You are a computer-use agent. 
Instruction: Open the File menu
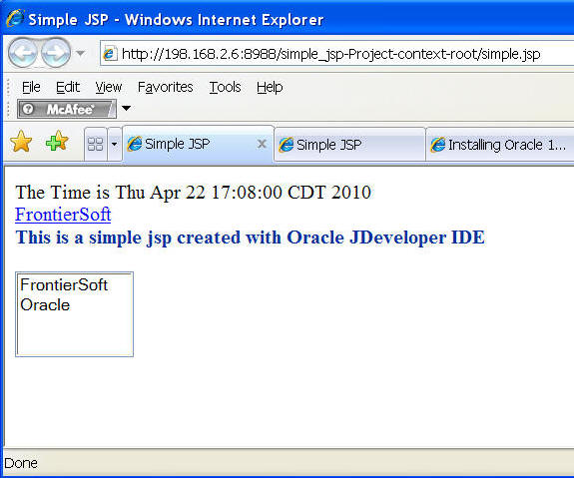(31, 87)
